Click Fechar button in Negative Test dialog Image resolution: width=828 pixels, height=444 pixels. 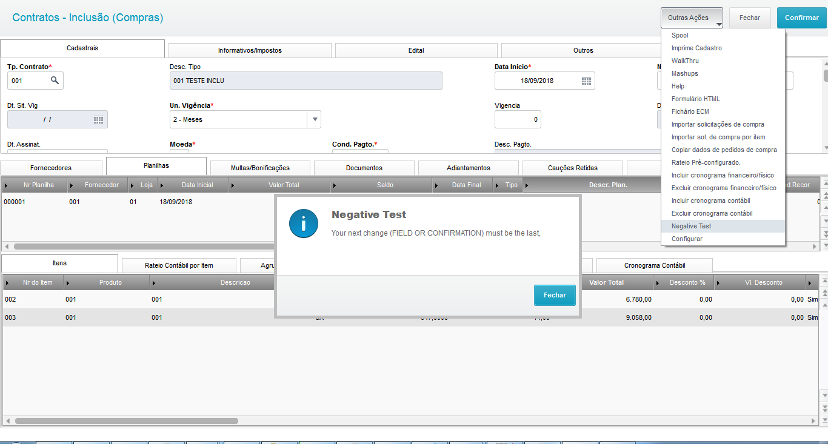click(555, 295)
